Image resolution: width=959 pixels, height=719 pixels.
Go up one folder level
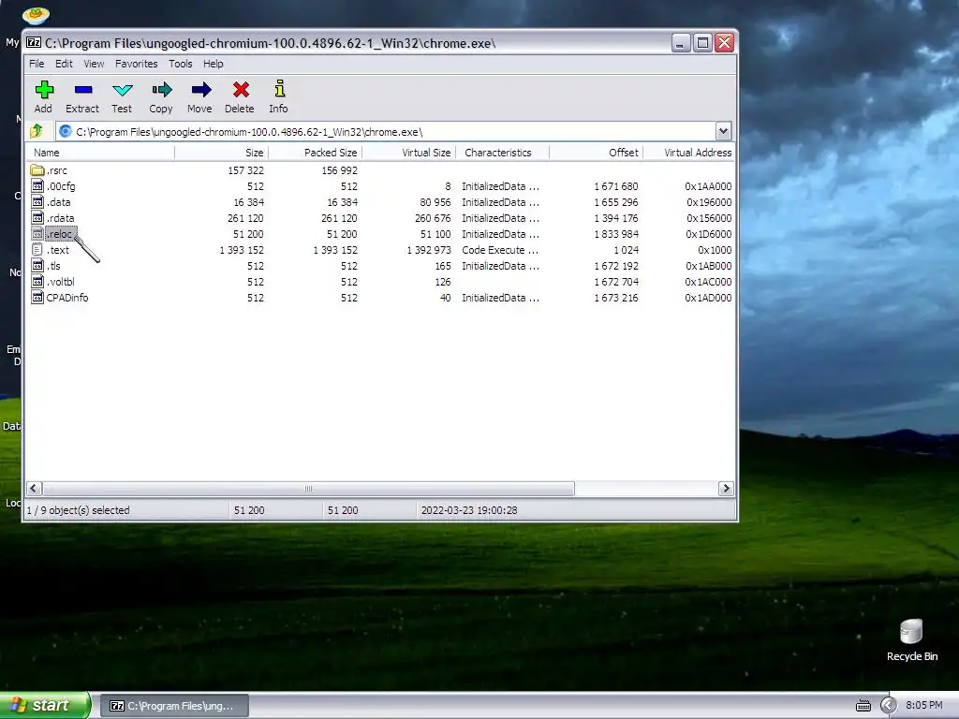tap(37, 131)
